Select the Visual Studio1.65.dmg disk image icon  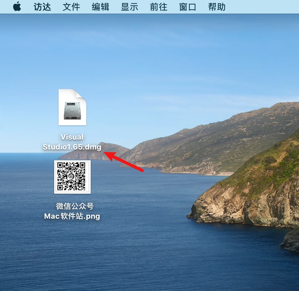[72, 107]
